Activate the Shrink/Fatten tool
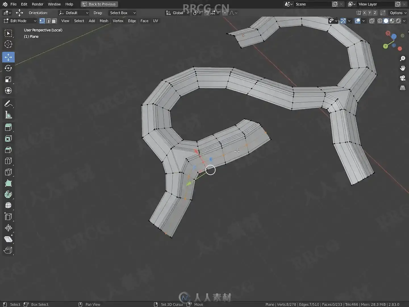 tap(8, 228)
